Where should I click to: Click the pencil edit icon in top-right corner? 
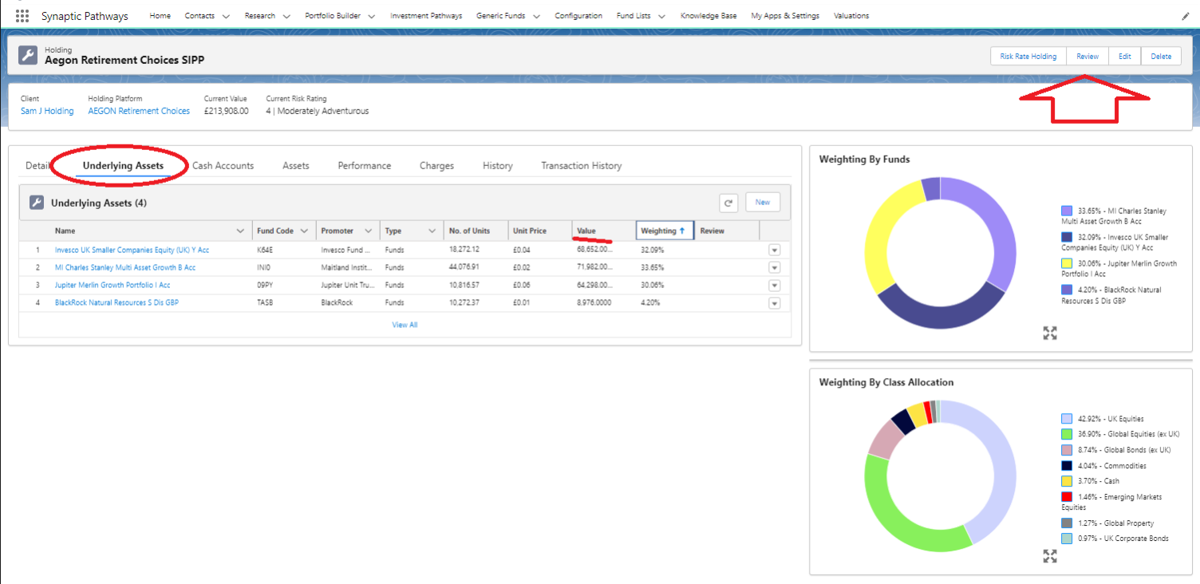coord(1185,16)
